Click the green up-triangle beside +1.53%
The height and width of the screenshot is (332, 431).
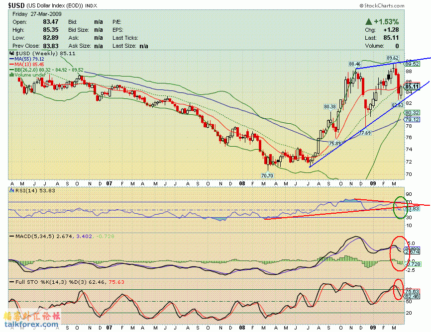click(x=369, y=22)
